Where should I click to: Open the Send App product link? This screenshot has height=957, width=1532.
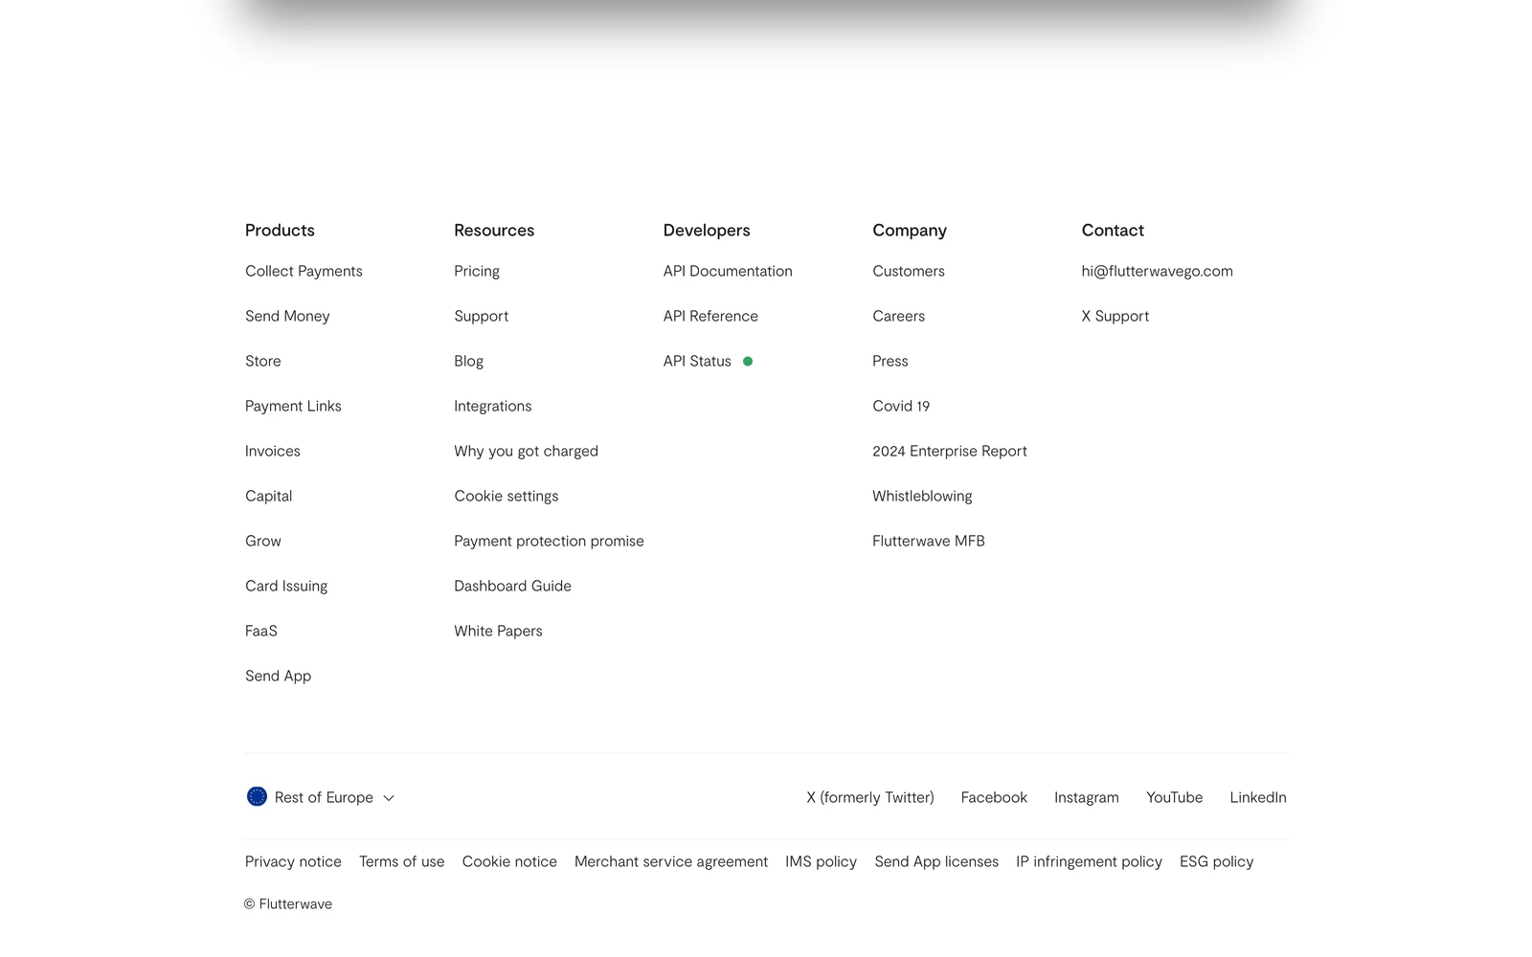[x=279, y=676]
